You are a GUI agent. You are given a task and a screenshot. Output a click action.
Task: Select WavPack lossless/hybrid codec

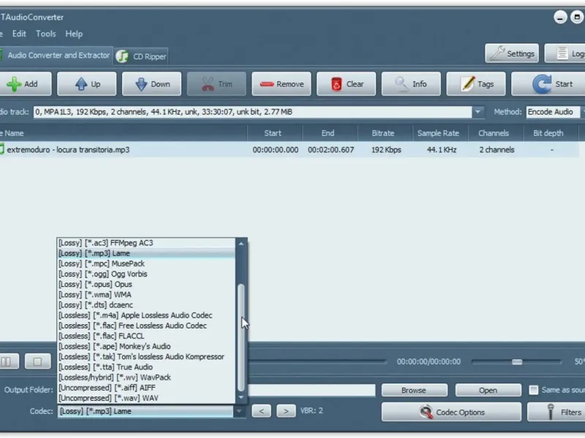tap(147, 377)
